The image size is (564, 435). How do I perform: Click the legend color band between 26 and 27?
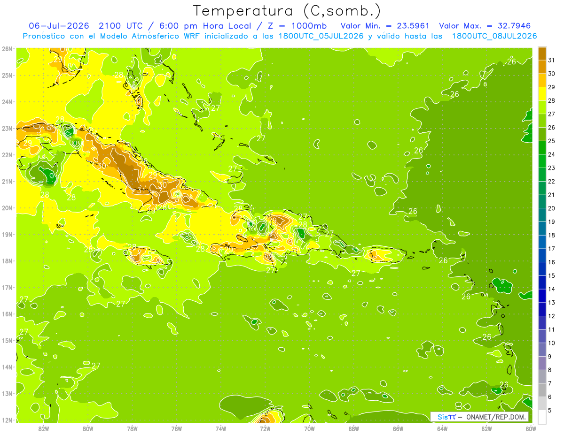click(x=542, y=121)
